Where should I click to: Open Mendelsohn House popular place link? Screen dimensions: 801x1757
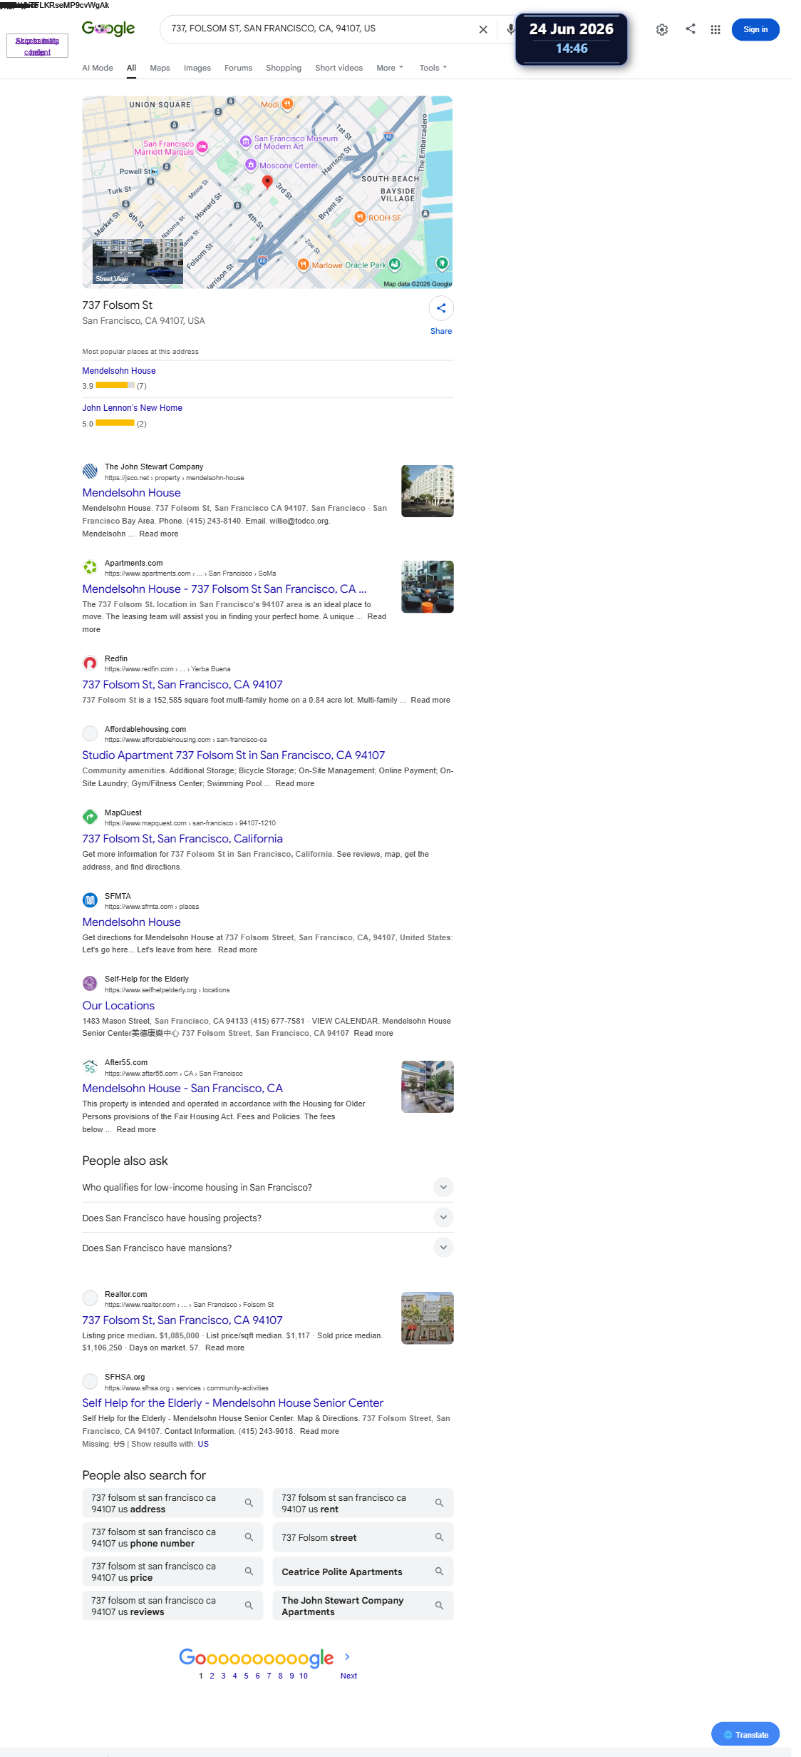(119, 371)
